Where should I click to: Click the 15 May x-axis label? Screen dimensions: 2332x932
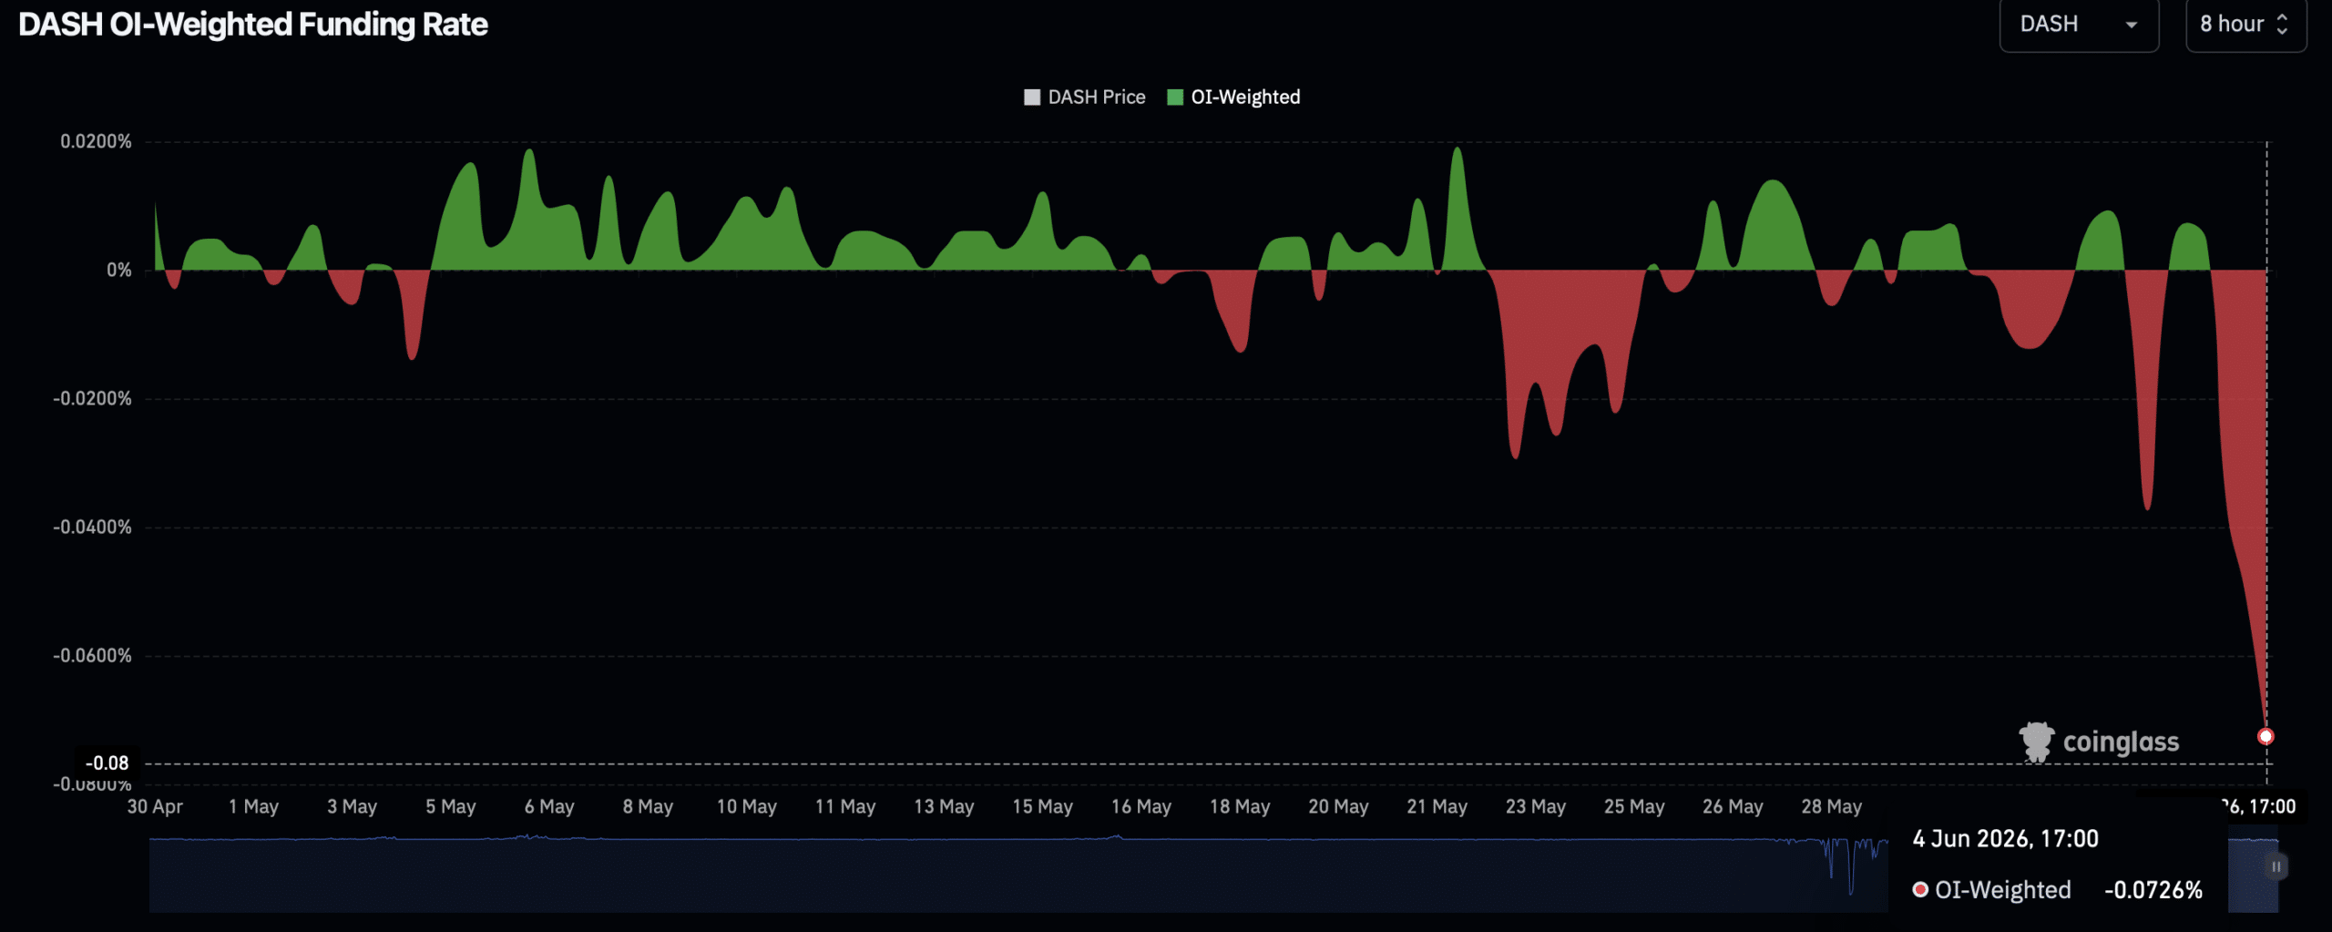coord(1042,806)
